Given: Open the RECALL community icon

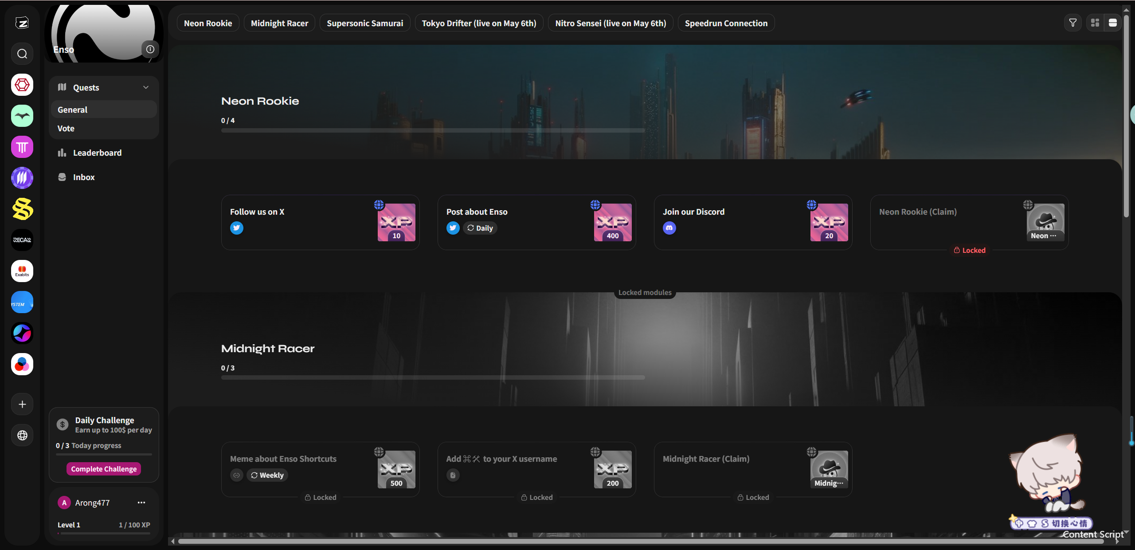Looking at the screenshot, I should tap(22, 240).
